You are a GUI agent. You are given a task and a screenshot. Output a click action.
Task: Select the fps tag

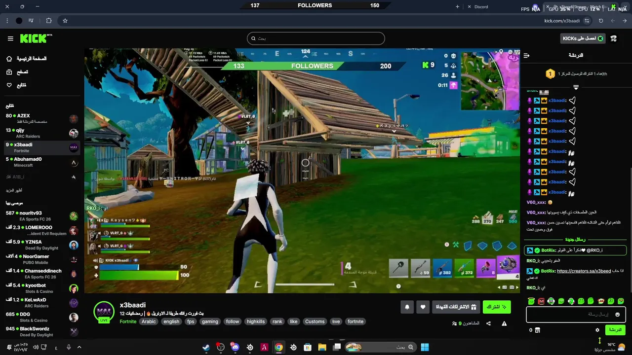pos(191,321)
